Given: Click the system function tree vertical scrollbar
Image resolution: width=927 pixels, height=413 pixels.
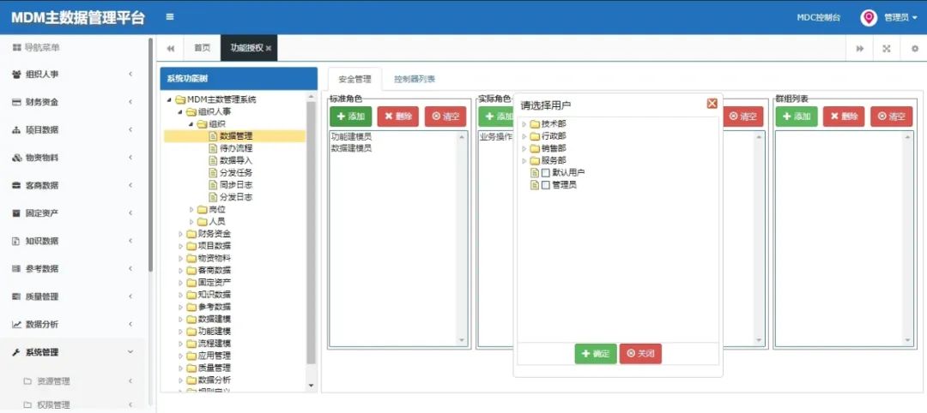Looking at the screenshot, I should [x=311, y=232].
